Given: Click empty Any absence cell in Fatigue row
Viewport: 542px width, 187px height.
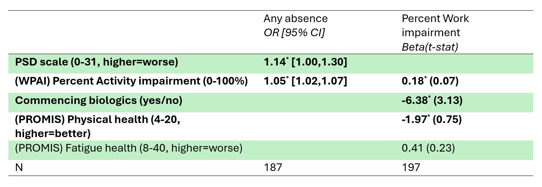Looking at the screenshot, I should pyautogui.click(x=324, y=147).
